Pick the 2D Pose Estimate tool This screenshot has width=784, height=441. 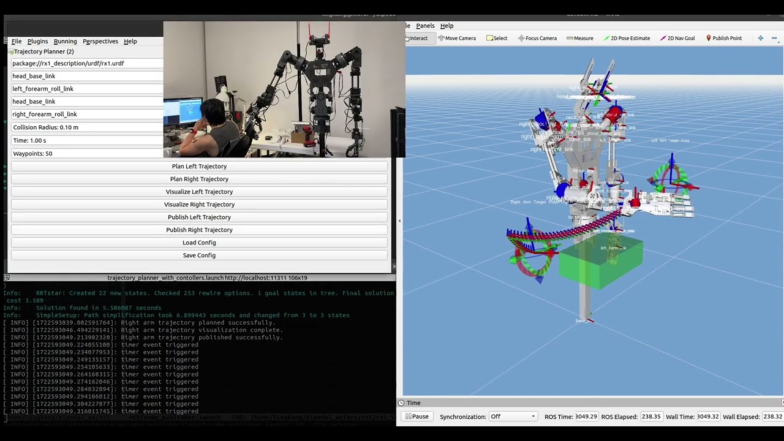coord(627,38)
